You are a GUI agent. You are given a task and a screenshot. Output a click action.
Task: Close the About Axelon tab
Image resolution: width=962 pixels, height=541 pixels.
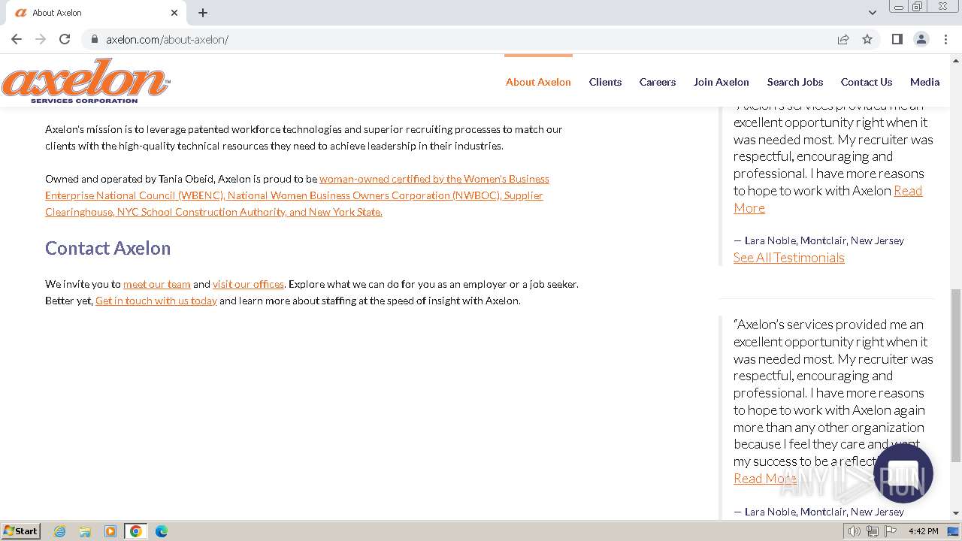[x=174, y=13]
